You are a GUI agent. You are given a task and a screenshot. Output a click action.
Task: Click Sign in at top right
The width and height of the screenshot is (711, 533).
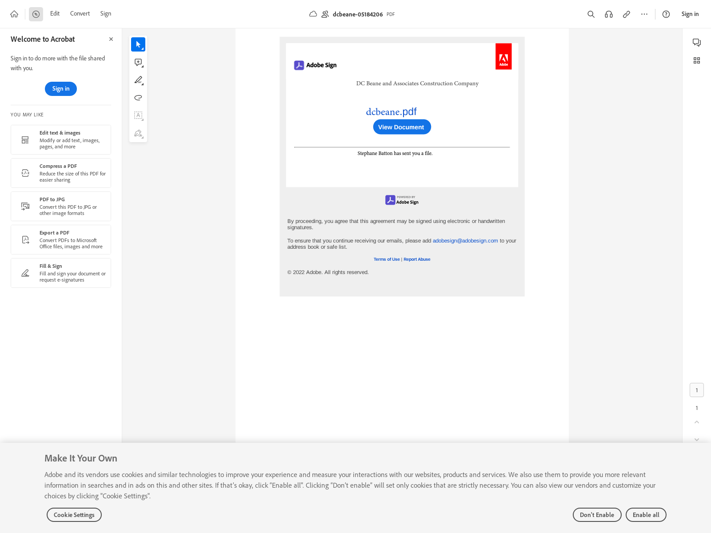[x=690, y=14]
